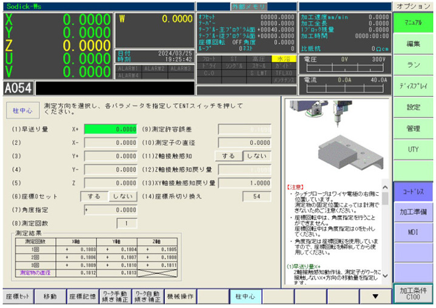This screenshot has width=436, height=308.
Task: Click the ALARM4 indicator
Action: coord(128,76)
